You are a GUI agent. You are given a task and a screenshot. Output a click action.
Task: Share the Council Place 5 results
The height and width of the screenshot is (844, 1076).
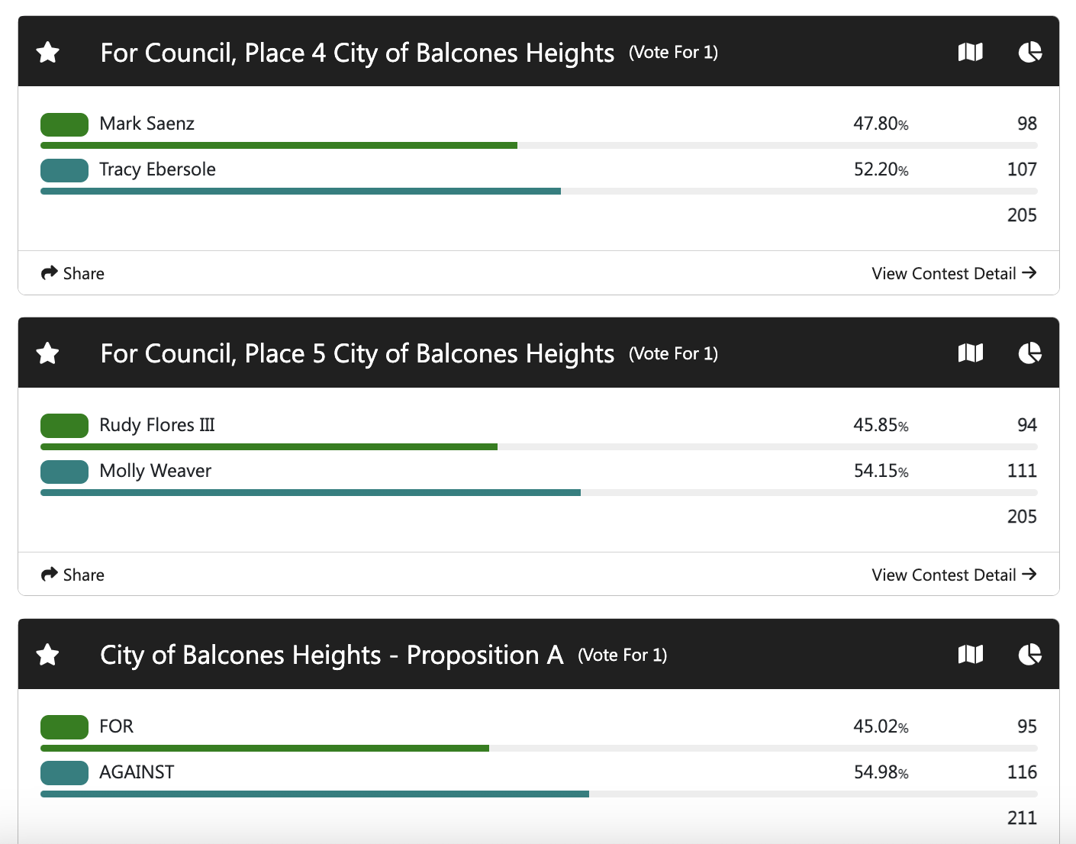pyautogui.click(x=72, y=575)
